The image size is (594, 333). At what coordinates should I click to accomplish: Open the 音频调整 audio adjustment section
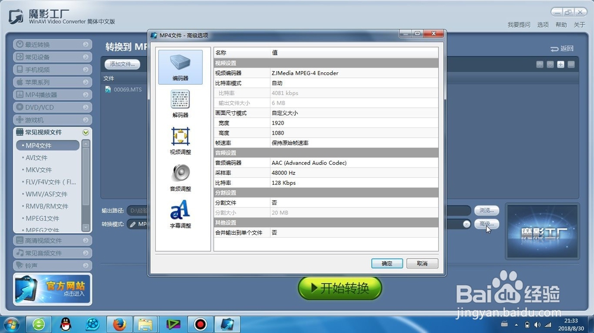coord(181,177)
